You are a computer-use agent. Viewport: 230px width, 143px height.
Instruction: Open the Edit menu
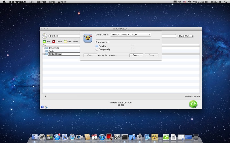(31, 2)
